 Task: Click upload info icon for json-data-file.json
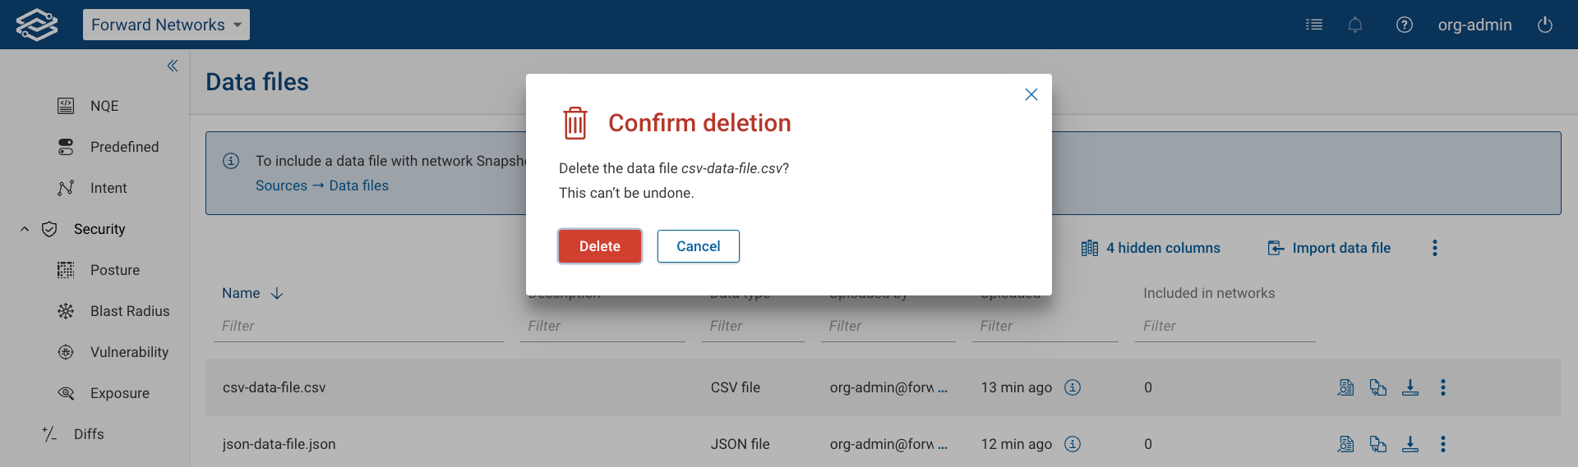click(1073, 444)
